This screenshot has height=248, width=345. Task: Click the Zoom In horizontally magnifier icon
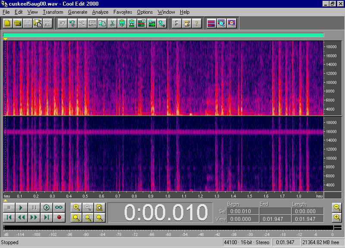point(76,208)
